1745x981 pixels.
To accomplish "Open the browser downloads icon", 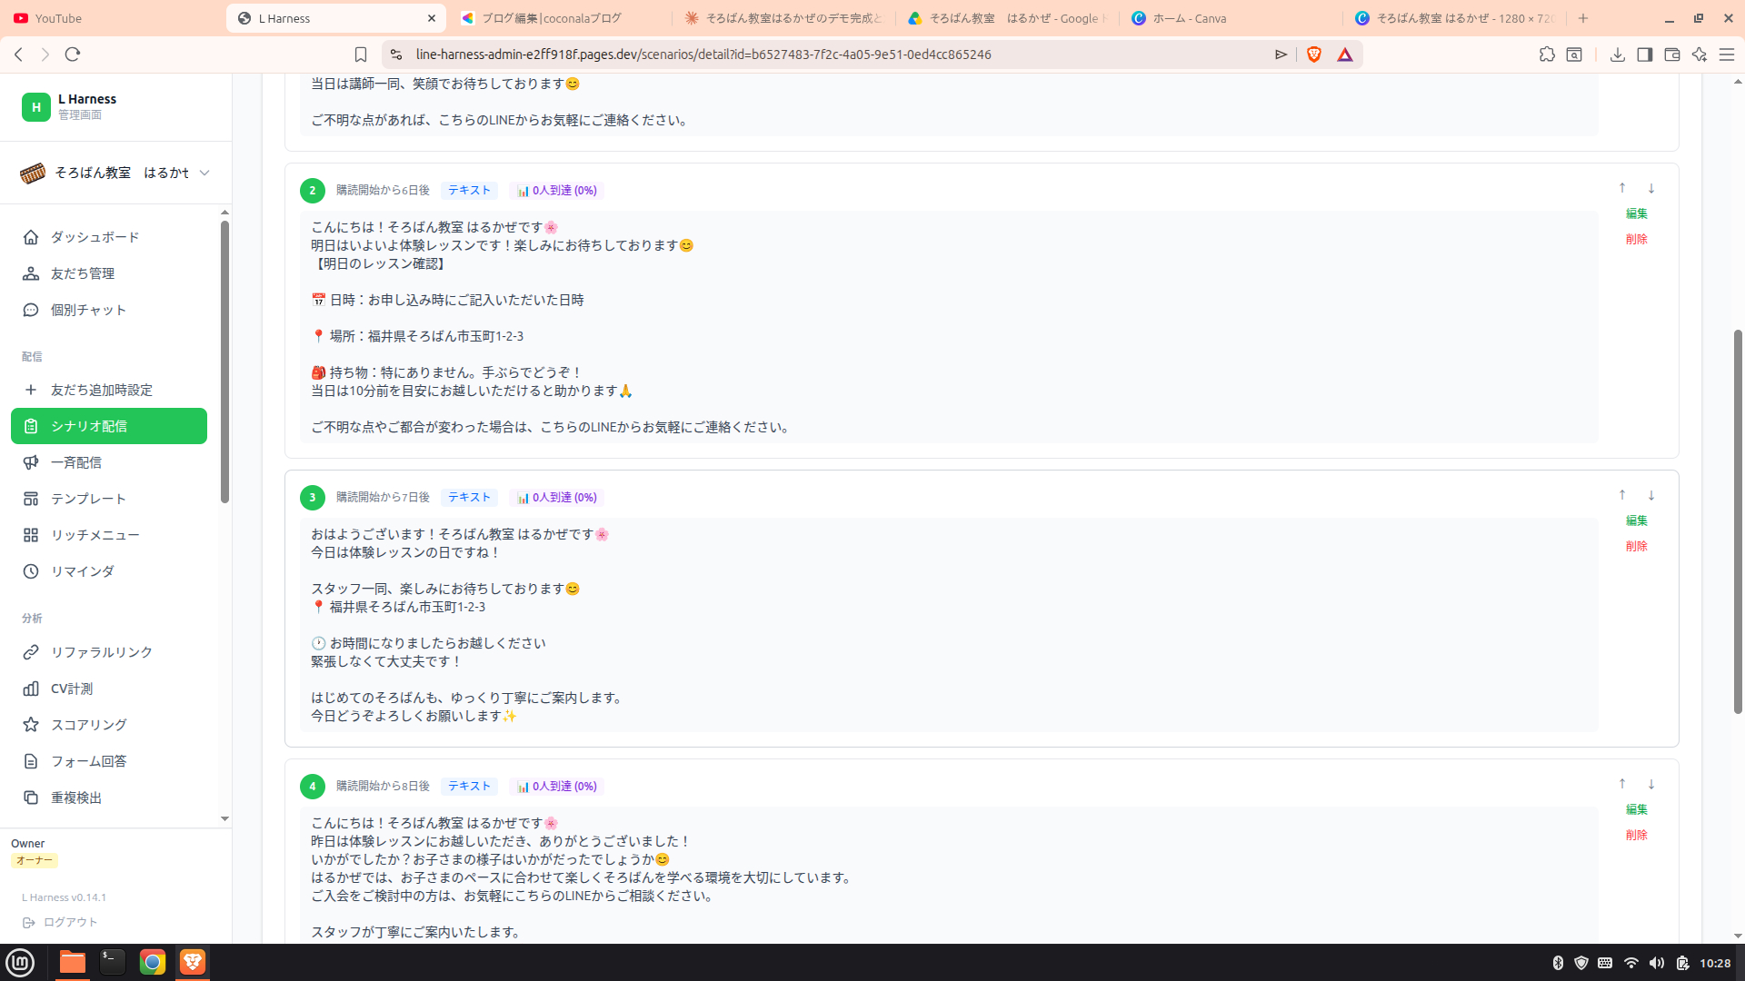I will (x=1618, y=54).
